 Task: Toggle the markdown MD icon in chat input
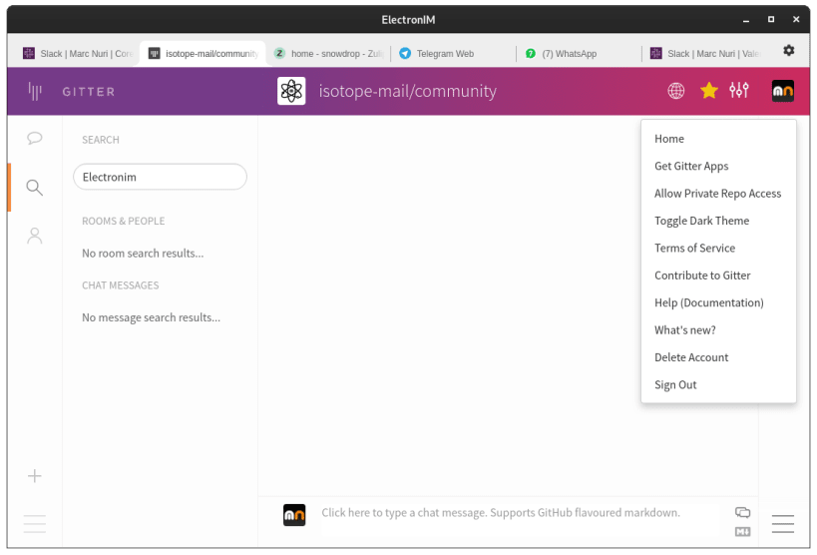pyautogui.click(x=742, y=531)
